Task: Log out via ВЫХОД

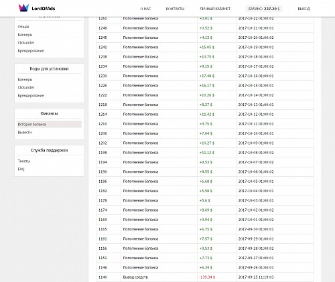Action: [304, 9]
